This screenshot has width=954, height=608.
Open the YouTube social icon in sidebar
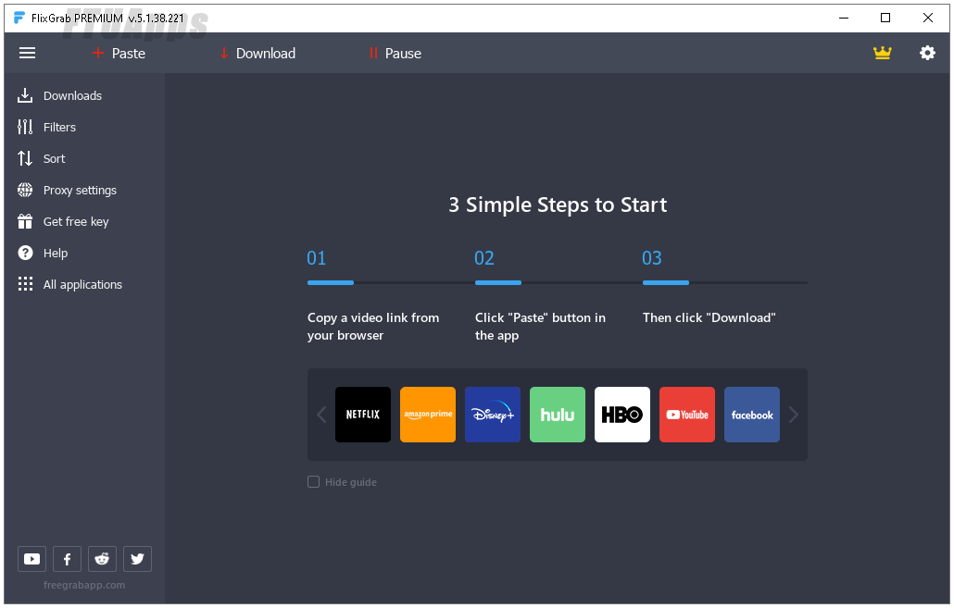click(x=31, y=559)
